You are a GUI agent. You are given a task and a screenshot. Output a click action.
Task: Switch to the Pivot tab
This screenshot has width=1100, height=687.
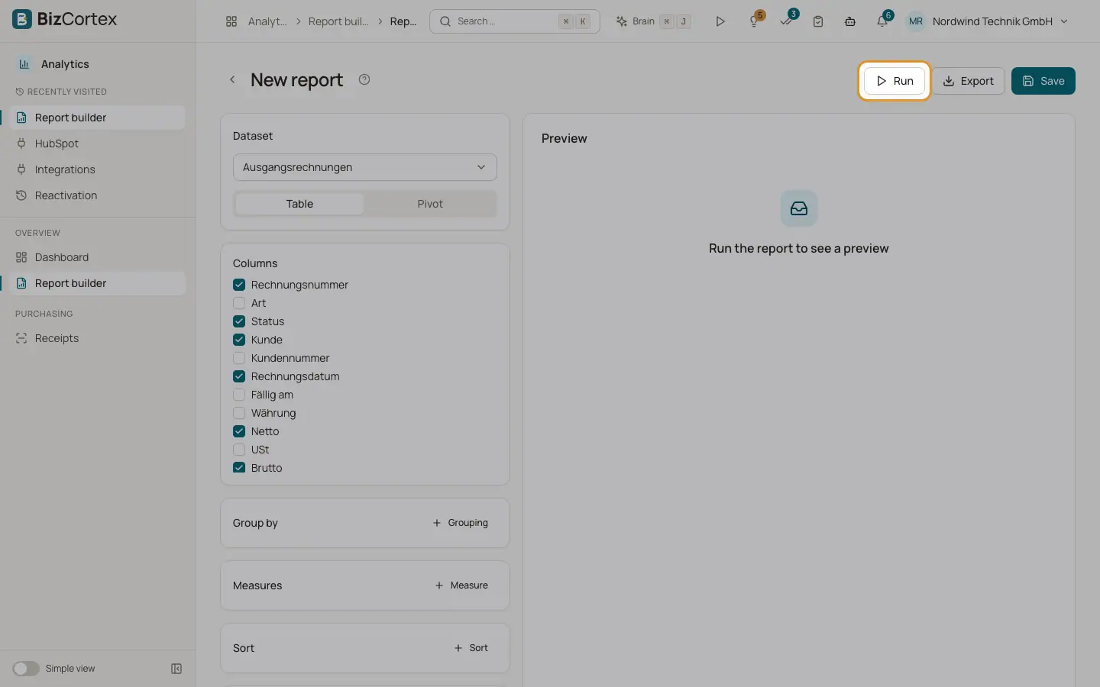click(x=430, y=204)
